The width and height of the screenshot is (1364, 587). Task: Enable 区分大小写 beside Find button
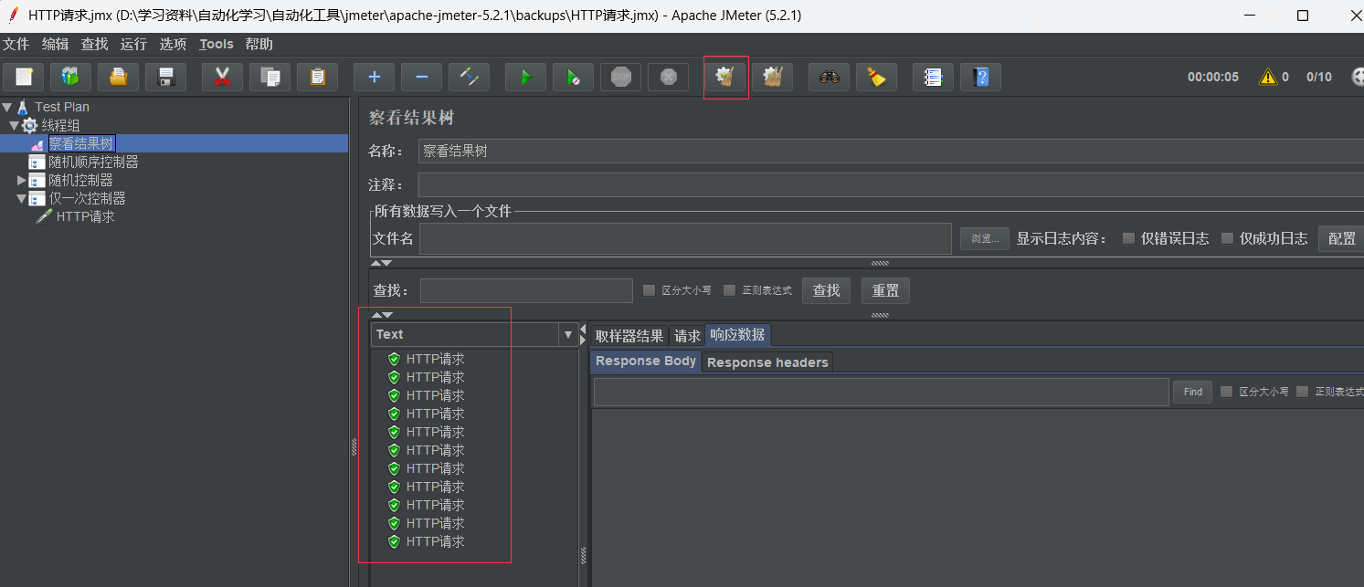[1226, 392]
